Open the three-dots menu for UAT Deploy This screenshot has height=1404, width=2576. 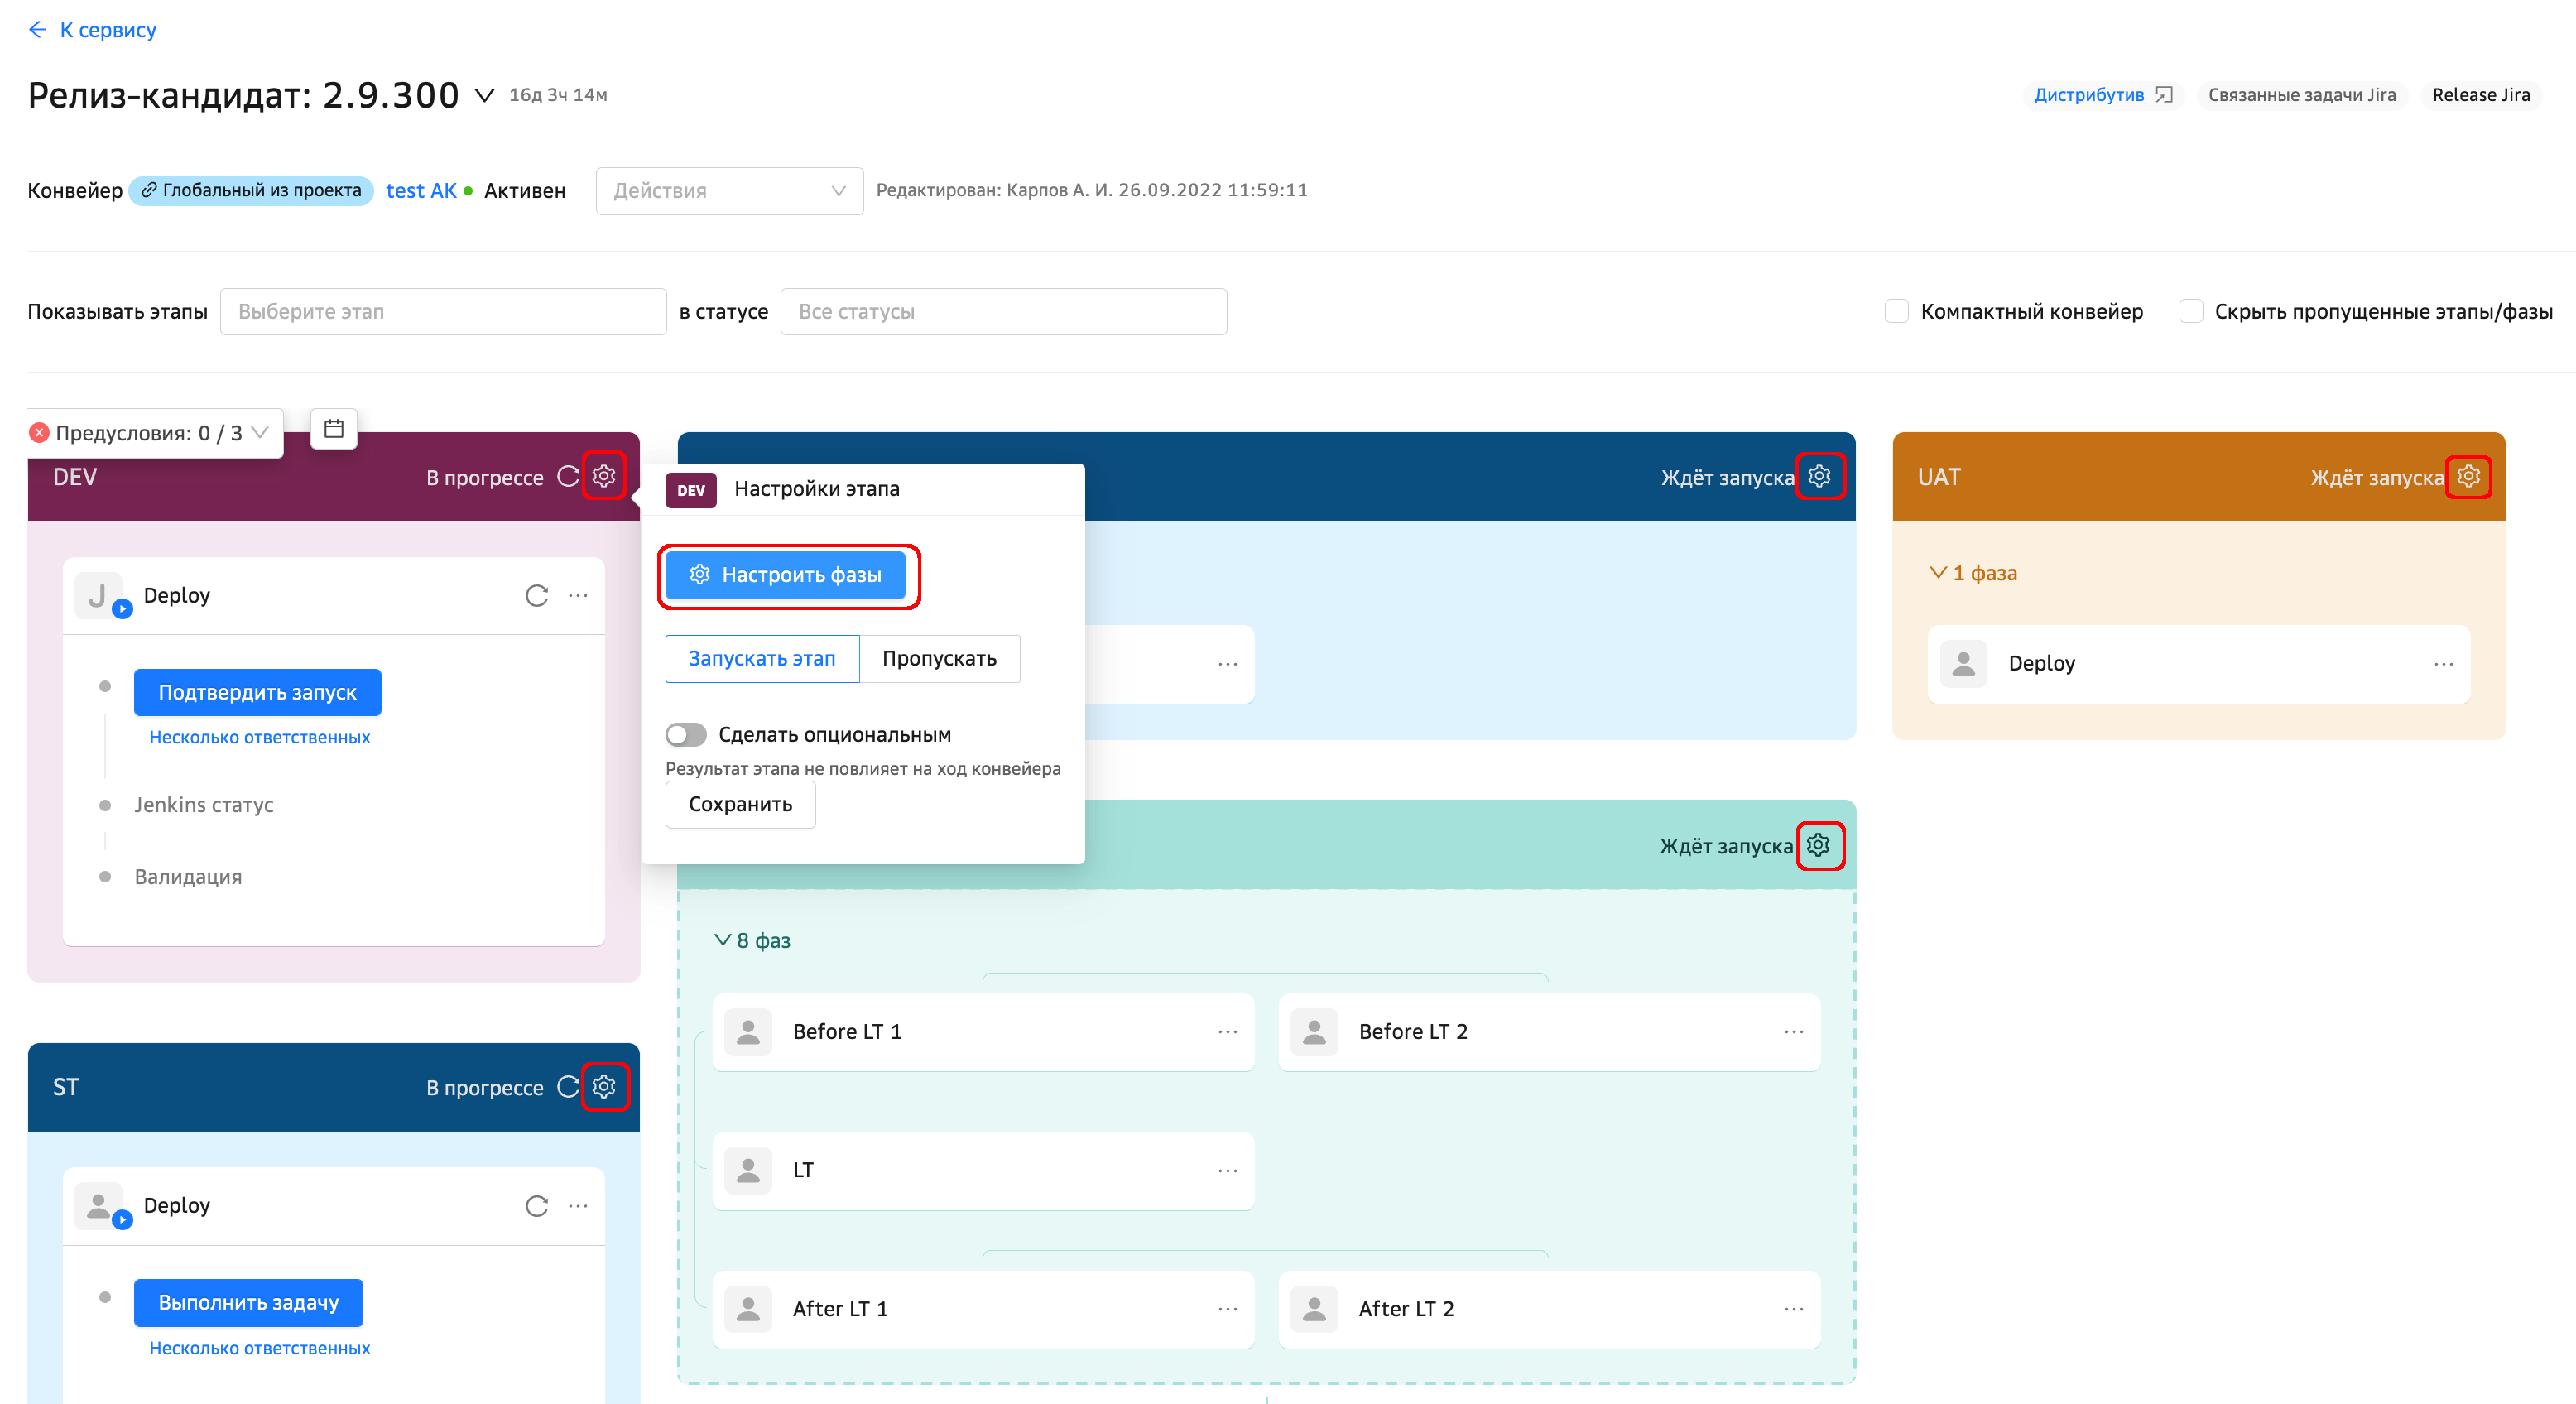tap(2443, 664)
